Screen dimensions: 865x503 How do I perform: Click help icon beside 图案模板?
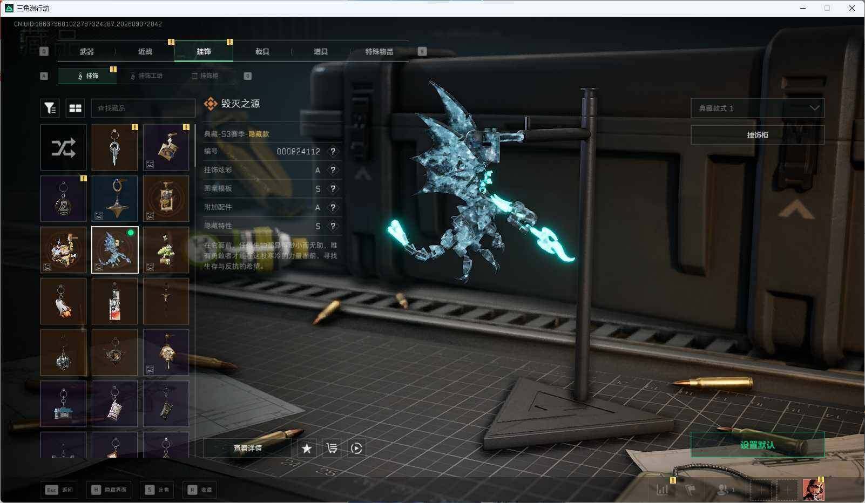point(333,189)
